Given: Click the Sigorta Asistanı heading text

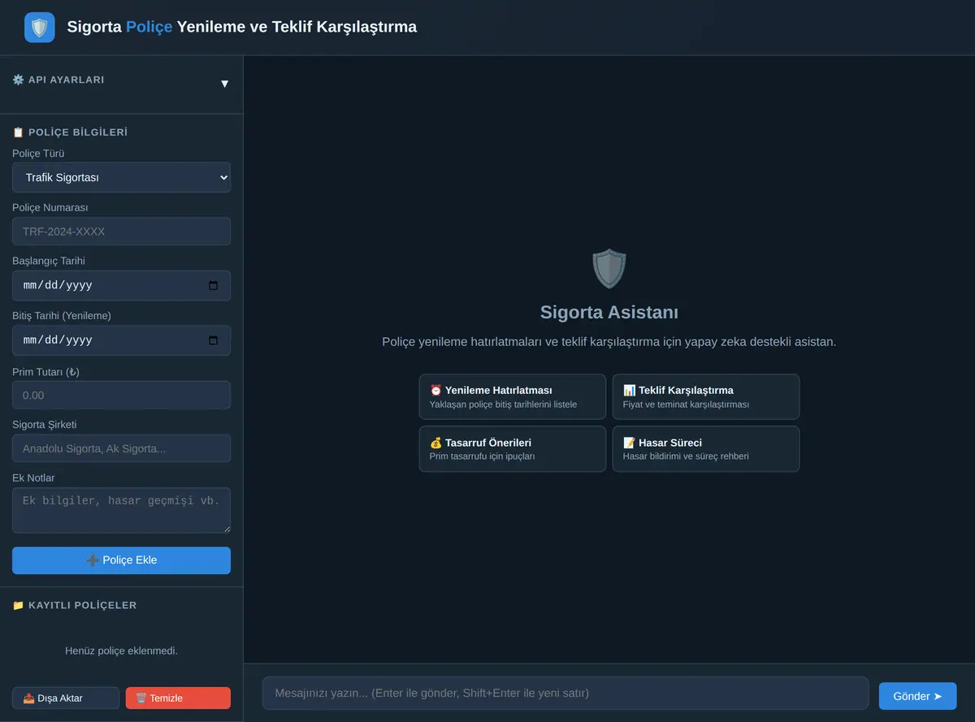Looking at the screenshot, I should (x=609, y=313).
